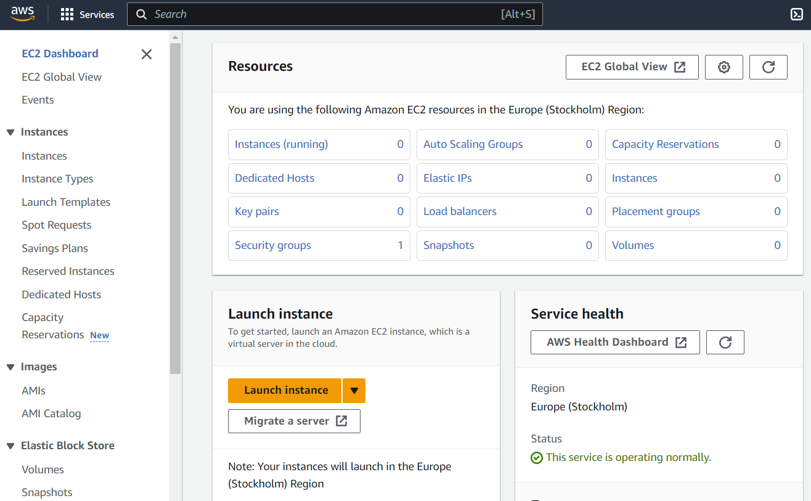Go to AMI Catalog in sidebar
The image size is (811, 501).
[x=51, y=413]
